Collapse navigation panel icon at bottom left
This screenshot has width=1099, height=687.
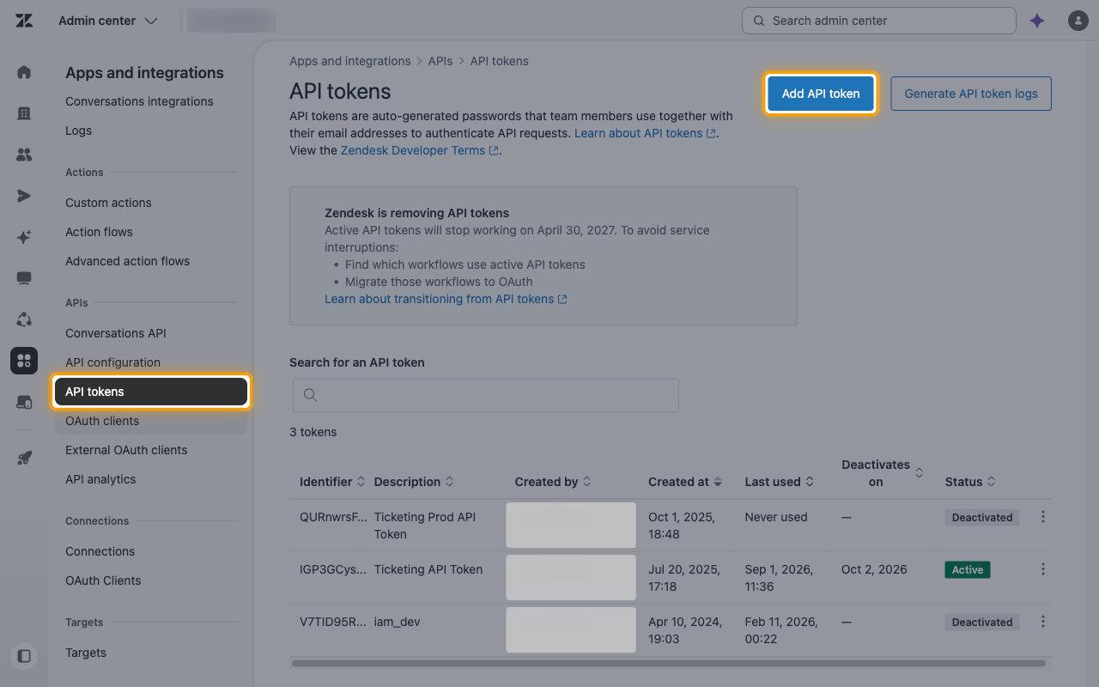24,656
